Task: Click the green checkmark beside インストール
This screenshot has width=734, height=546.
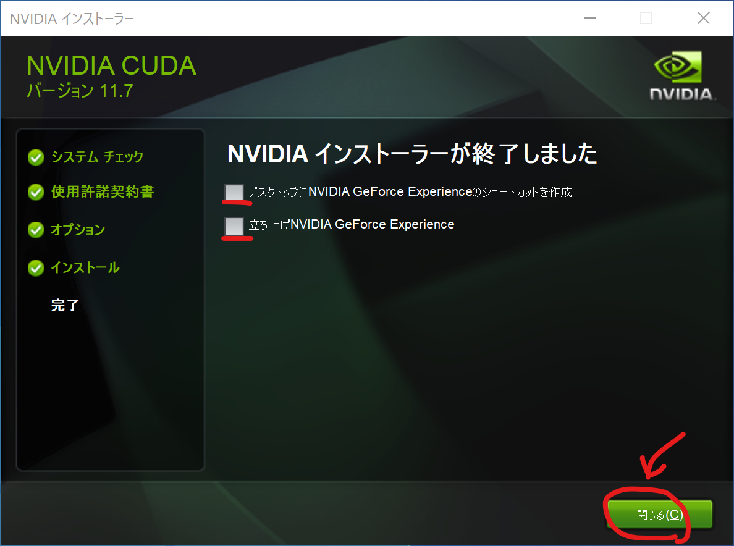Action: click(36, 268)
